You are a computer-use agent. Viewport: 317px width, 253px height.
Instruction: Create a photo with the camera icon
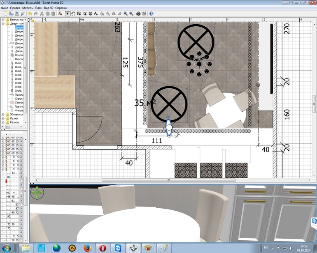pyautogui.click(x=138, y=14)
